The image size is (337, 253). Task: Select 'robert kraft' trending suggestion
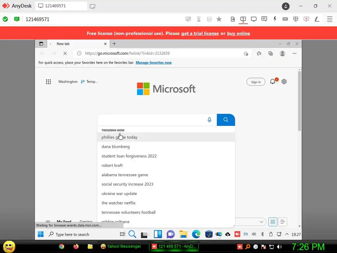[x=166, y=165]
